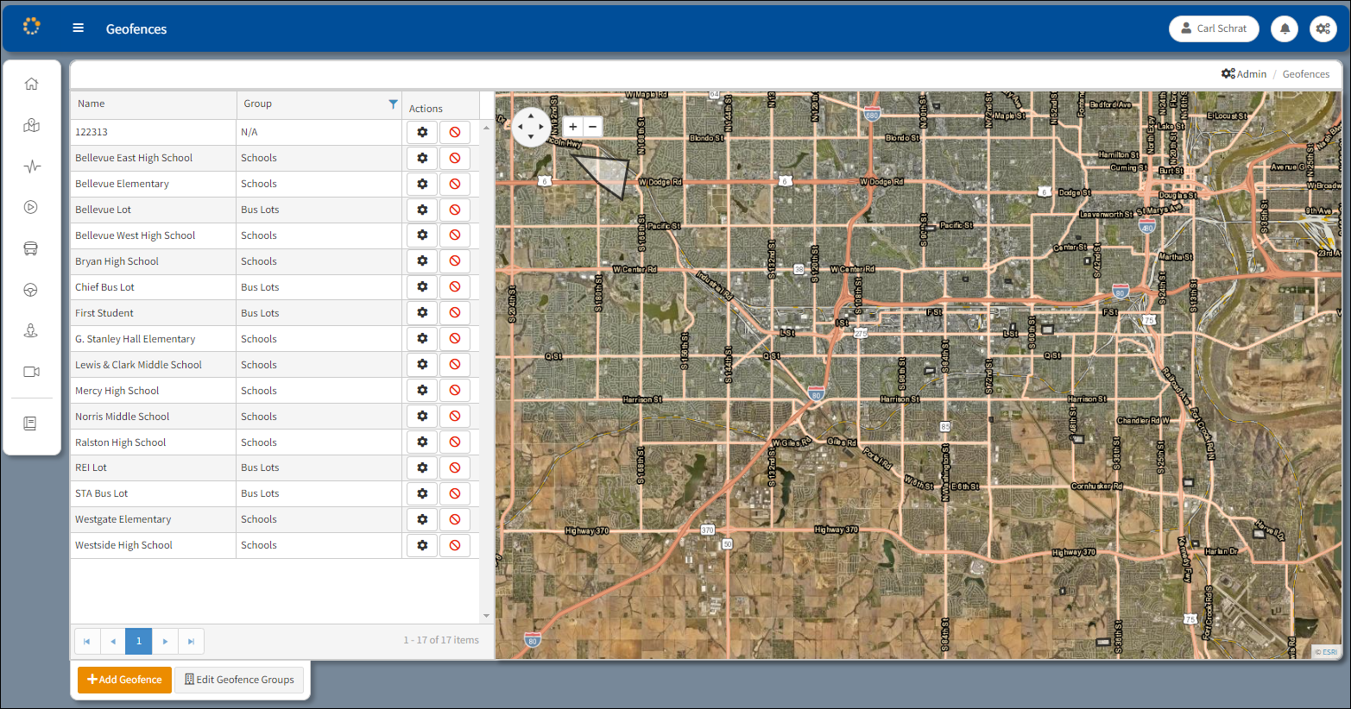This screenshot has width=1351, height=709.
Task: Edit settings for Bellevue East High School
Action: pyautogui.click(x=422, y=158)
